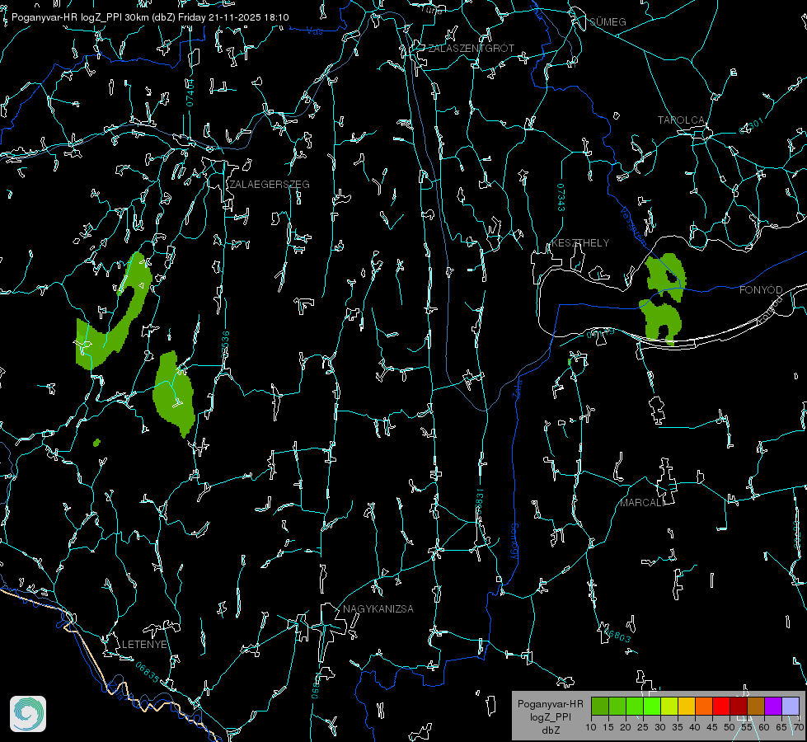
Task: Click the LETENYE town label
Action: click(x=144, y=644)
